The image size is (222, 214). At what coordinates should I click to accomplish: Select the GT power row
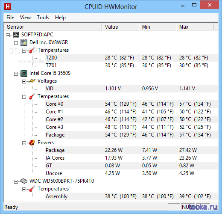point(131,166)
